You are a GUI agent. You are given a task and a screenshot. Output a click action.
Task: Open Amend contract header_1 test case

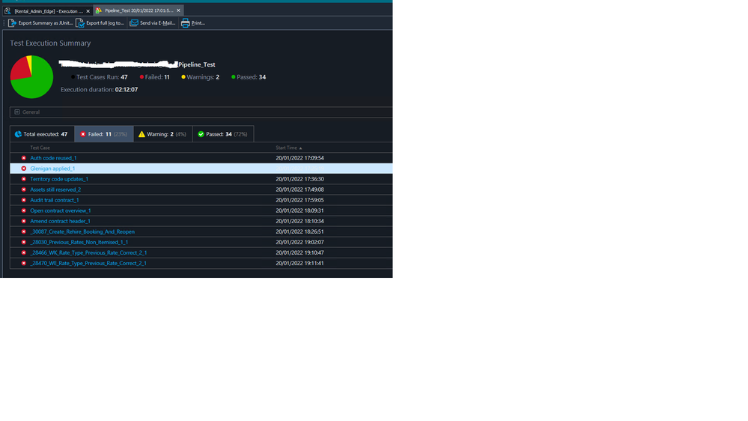click(60, 221)
